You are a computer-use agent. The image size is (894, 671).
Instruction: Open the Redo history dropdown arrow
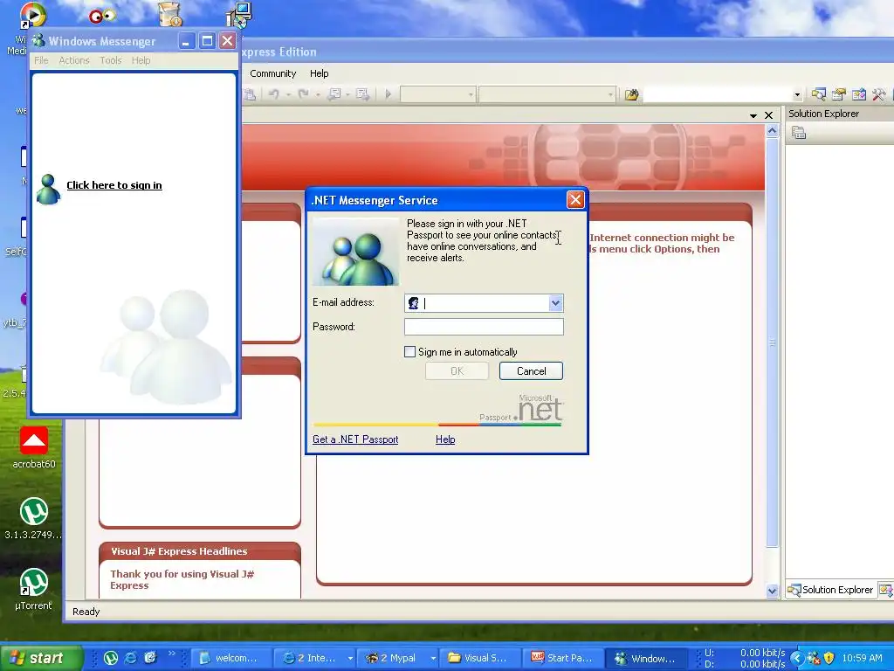(x=318, y=94)
